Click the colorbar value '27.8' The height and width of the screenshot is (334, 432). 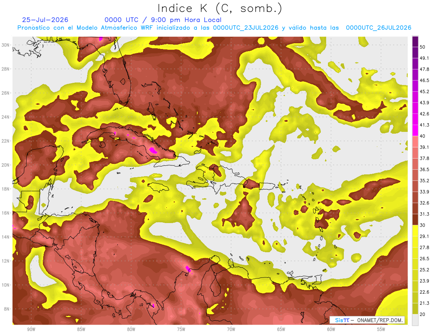pyautogui.click(x=424, y=248)
